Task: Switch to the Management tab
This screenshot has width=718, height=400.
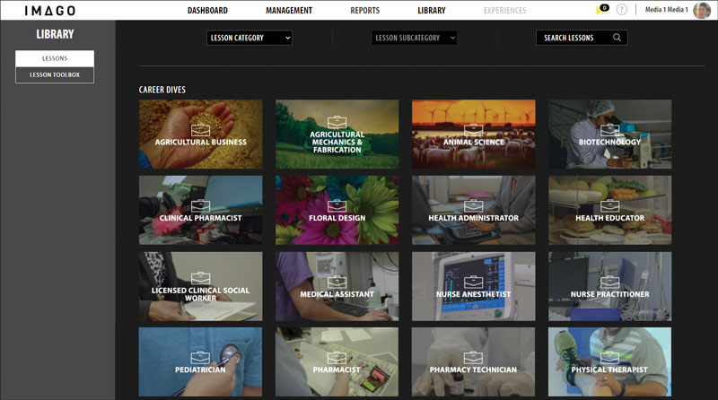Action: tap(289, 11)
